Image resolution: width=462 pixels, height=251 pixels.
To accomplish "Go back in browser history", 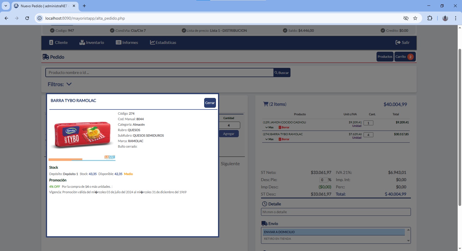I will (x=6, y=18).
